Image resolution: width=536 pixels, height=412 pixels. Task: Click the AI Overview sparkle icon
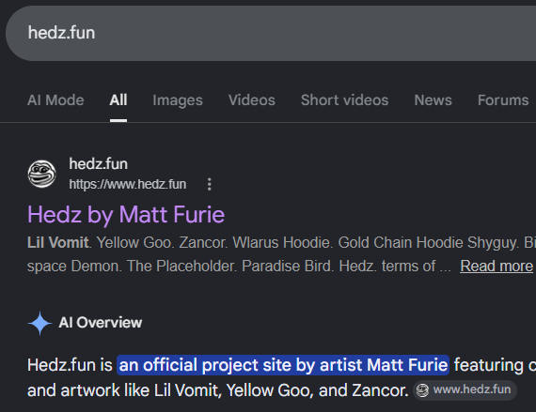(40, 323)
